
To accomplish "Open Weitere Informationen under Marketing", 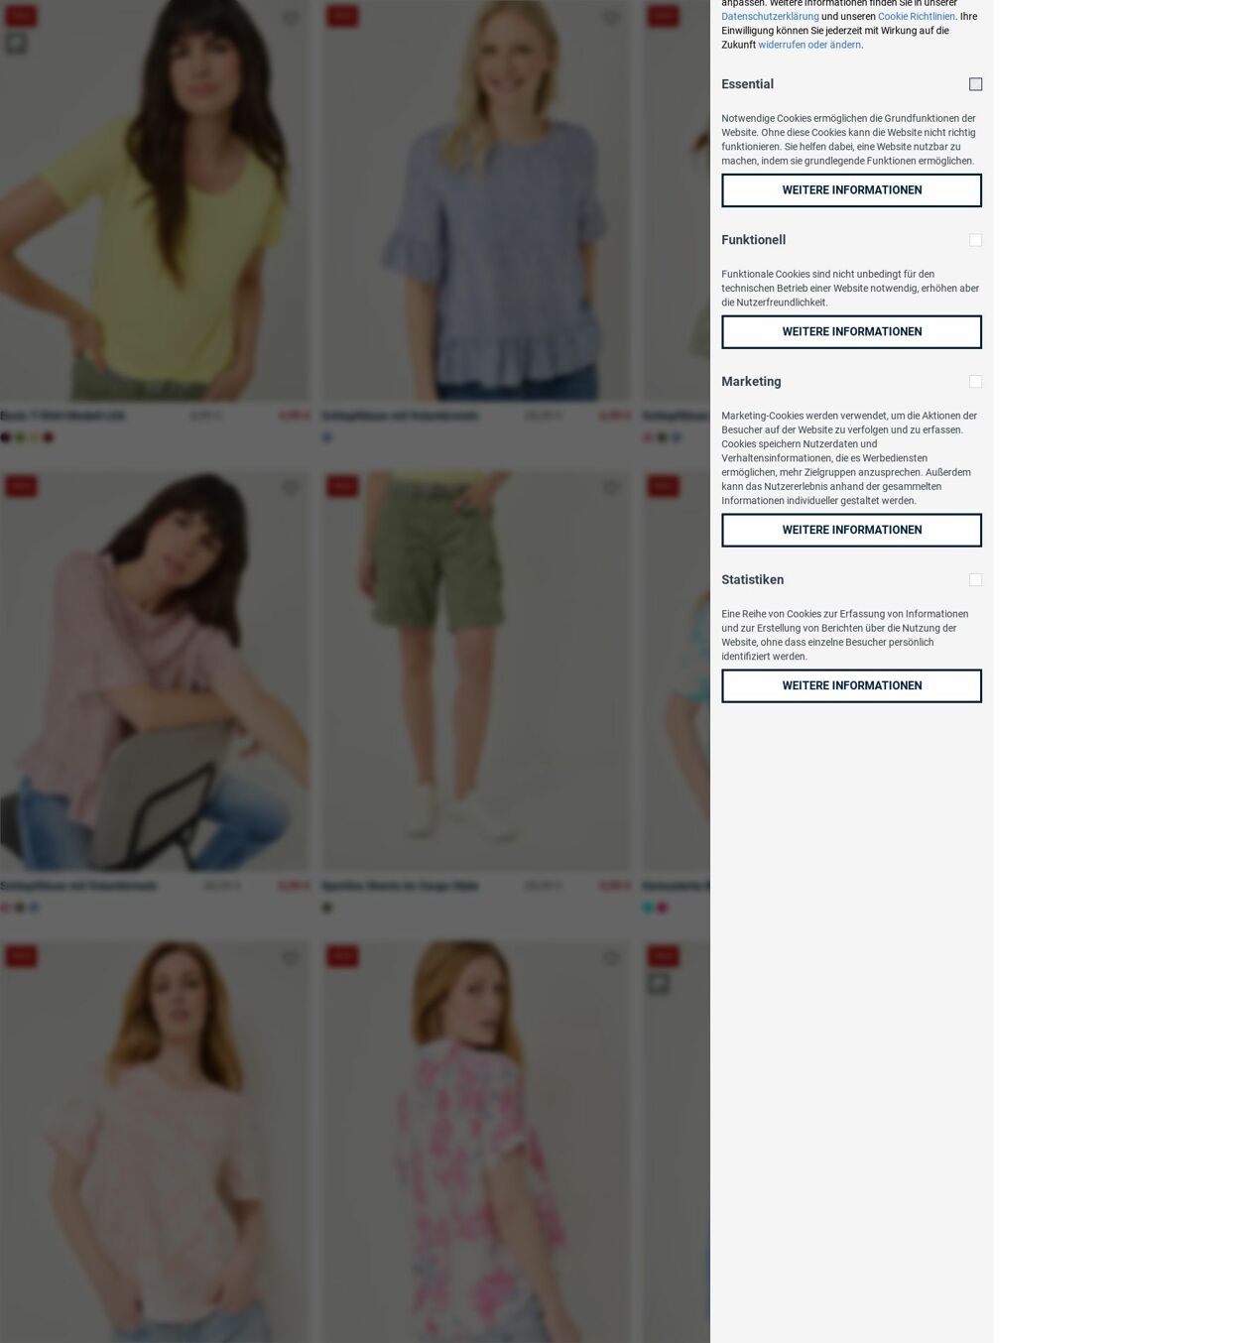I will [851, 531].
